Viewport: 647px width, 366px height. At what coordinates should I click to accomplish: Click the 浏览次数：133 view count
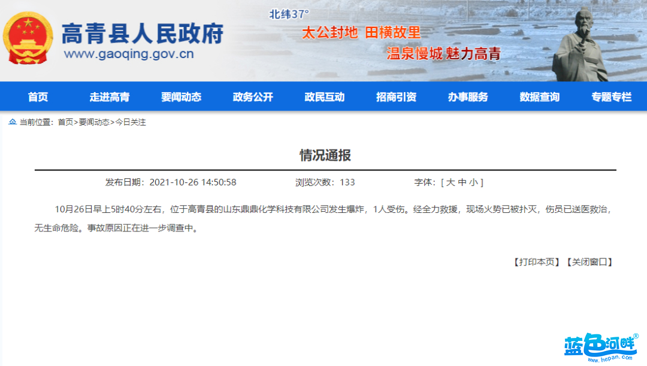coord(325,182)
